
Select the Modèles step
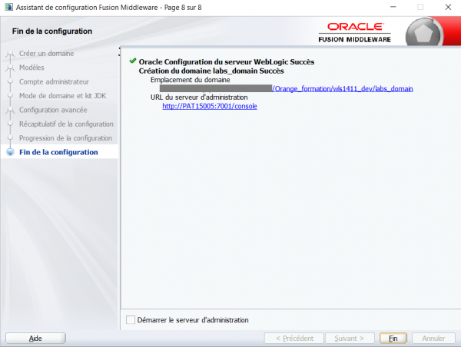point(32,68)
